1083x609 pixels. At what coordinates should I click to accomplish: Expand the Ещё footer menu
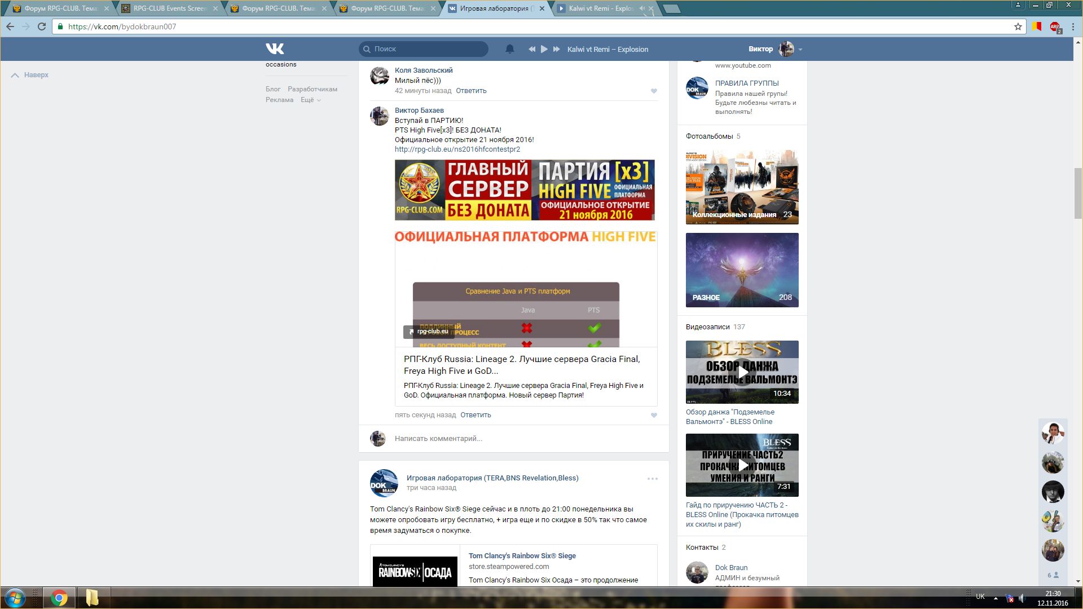point(310,100)
